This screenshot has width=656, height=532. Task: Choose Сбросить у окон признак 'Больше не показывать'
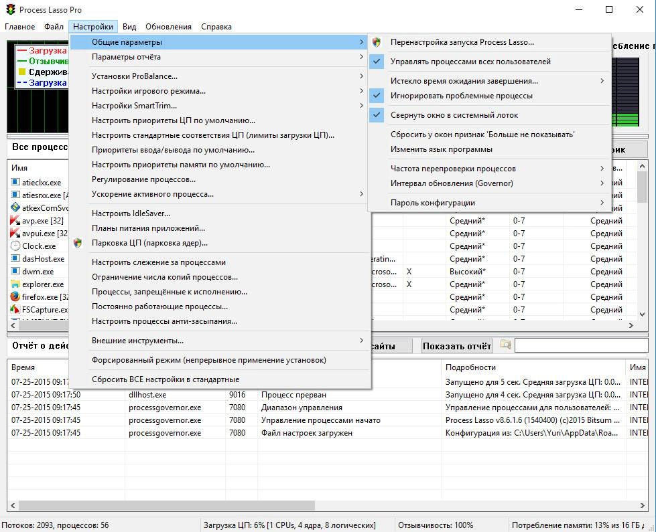[x=490, y=135]
